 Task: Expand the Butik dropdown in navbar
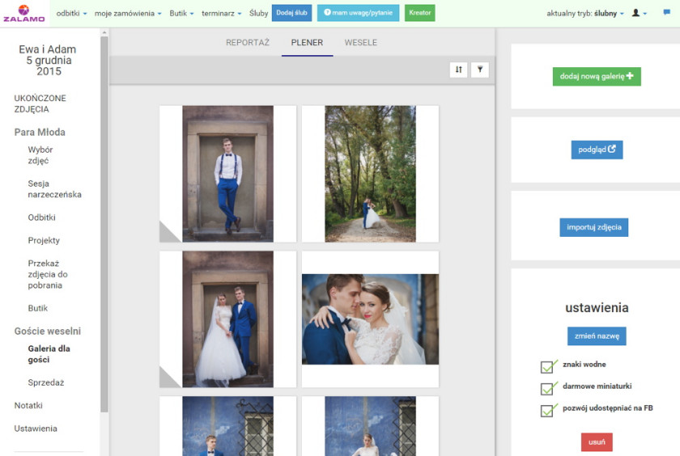click(x=181, y=14)
